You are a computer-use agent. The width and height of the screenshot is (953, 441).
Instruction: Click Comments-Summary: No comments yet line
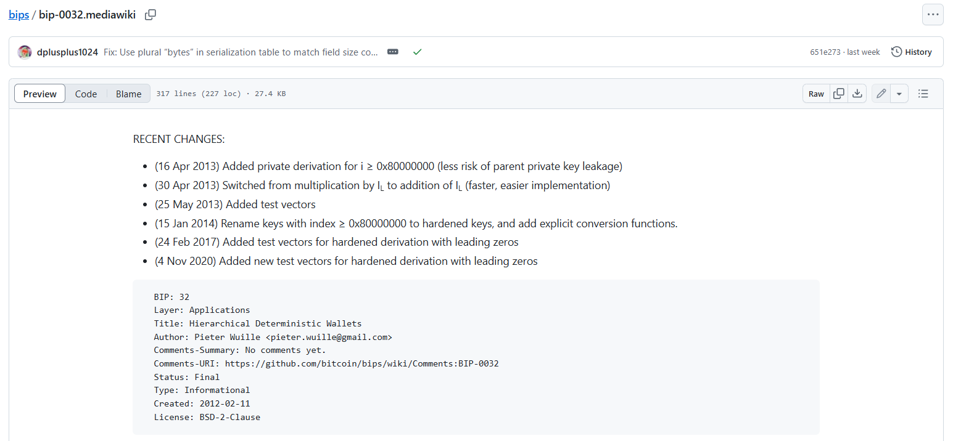point(240,350)
